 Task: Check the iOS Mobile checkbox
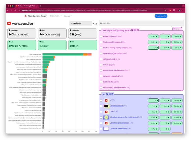(101, 76)
